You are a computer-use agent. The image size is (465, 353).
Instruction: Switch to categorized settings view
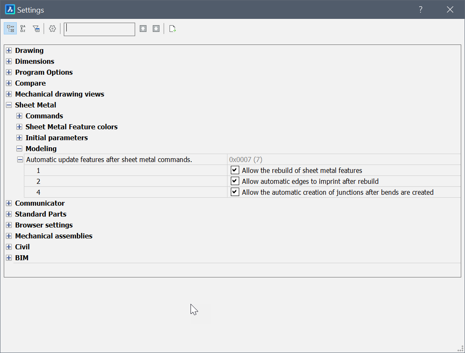pyautogui.click(x=10, y=29)
